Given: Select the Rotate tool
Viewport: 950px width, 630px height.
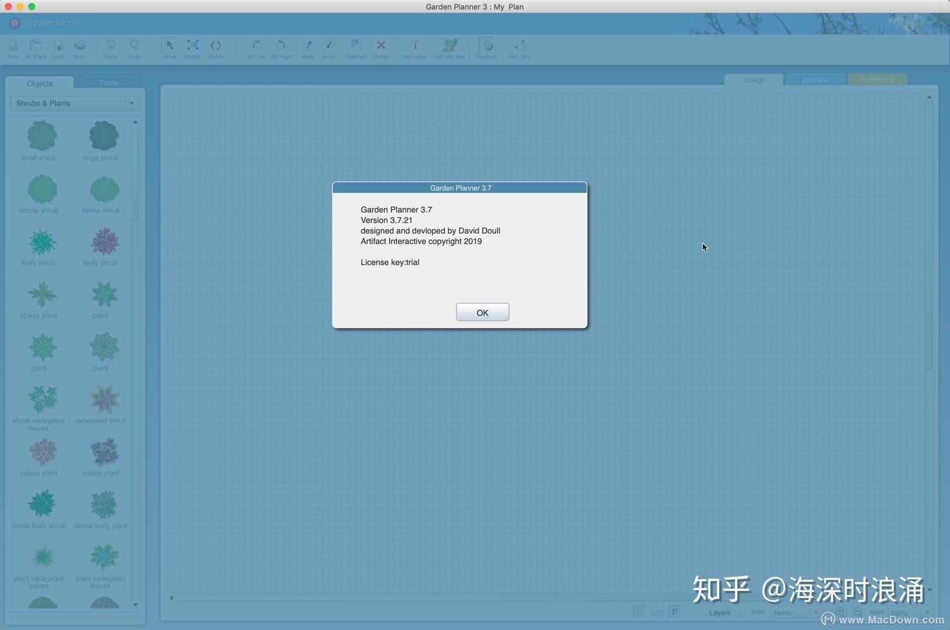Looking at the screenshot, I should pyautogui.click(x=216, y=47).
